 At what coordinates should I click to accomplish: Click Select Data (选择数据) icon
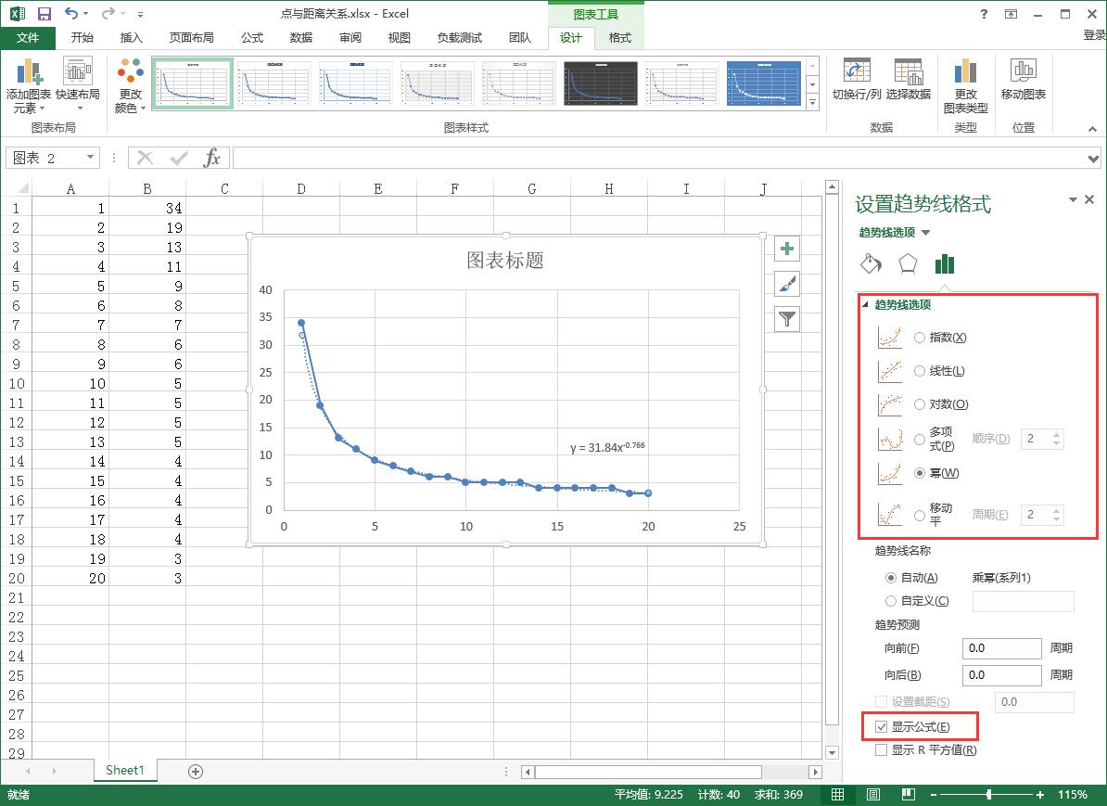(x=908, y=79)
